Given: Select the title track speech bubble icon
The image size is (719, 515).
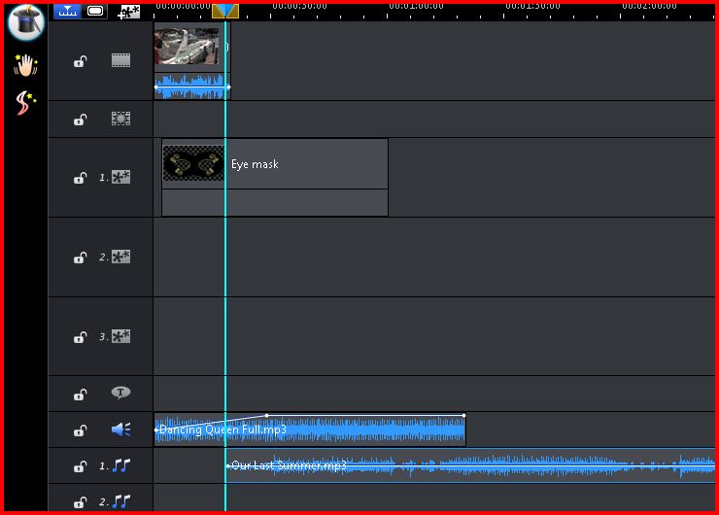Looking at the screenshot, I should click(x=120, y=394).
